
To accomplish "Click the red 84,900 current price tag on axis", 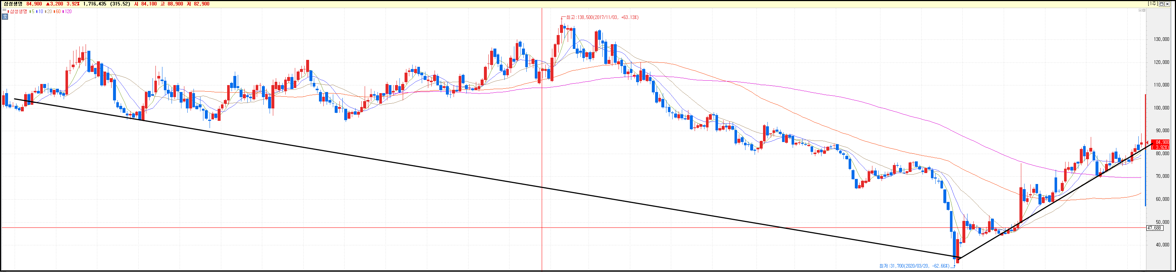I will (1160, 145).
